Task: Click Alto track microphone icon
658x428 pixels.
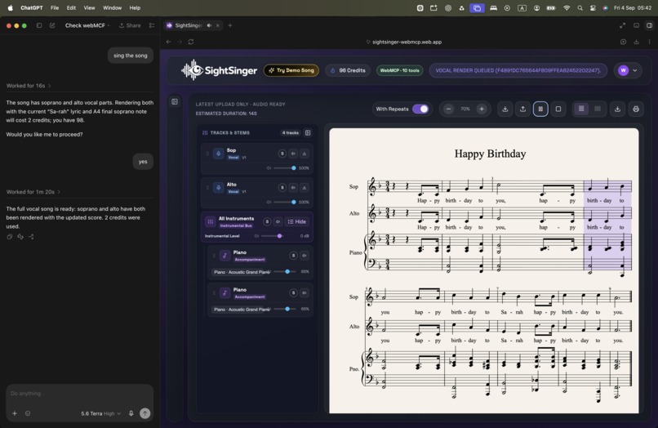Action: click(218, 188)
